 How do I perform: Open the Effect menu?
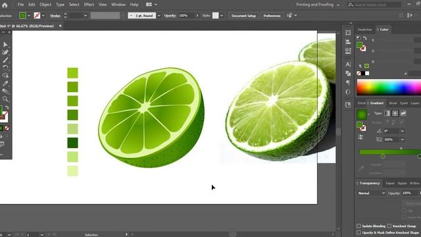click(89, 5)
